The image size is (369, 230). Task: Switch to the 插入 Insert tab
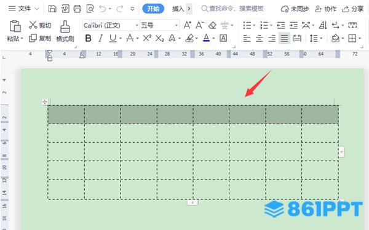tap(178, 9)
